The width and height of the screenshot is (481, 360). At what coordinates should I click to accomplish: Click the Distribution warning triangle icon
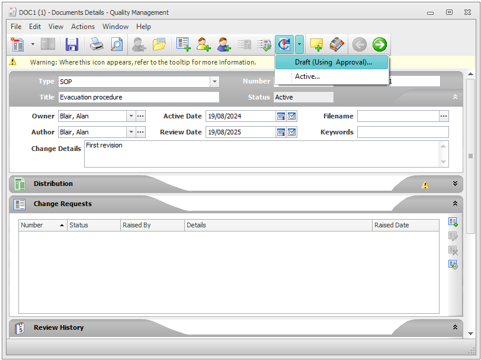[425, 185]
